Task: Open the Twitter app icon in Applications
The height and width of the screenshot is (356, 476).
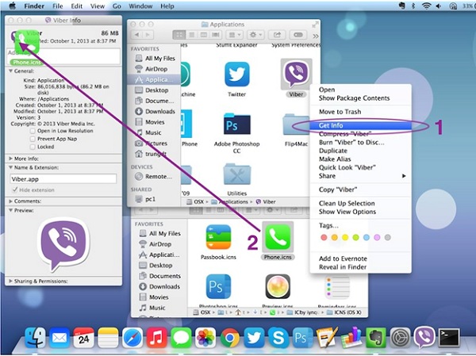Action: 236,75
